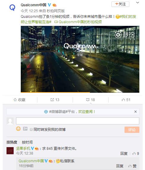Open the comments icon showing 18
The image size is (145, 170).
coord(88,100)
